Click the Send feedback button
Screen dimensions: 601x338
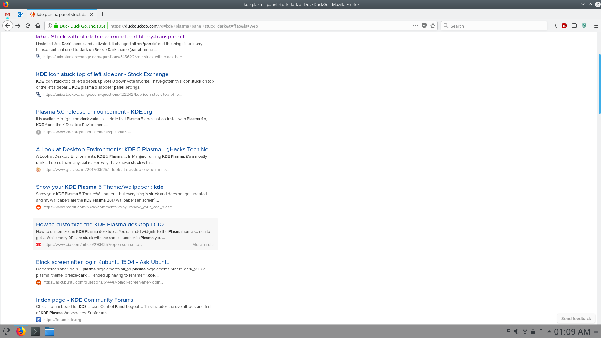click(x=576, y=318)
